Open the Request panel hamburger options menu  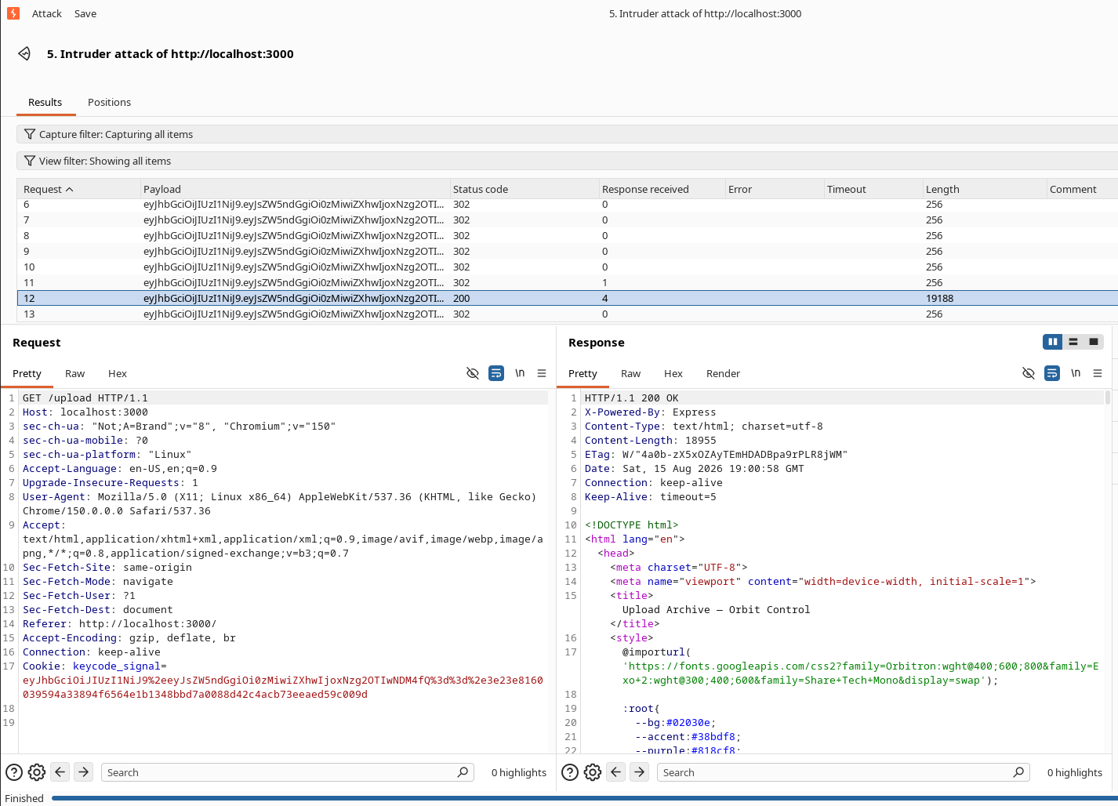point(542,373)
